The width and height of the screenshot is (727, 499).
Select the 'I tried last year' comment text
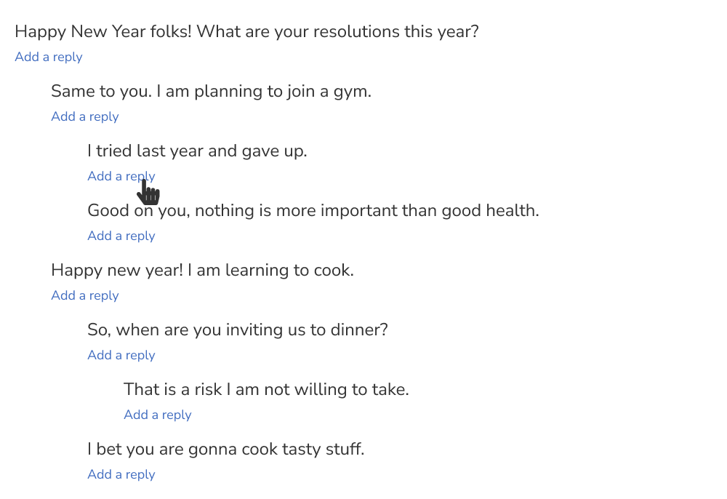pyautogui.click(x=198, y=151)
